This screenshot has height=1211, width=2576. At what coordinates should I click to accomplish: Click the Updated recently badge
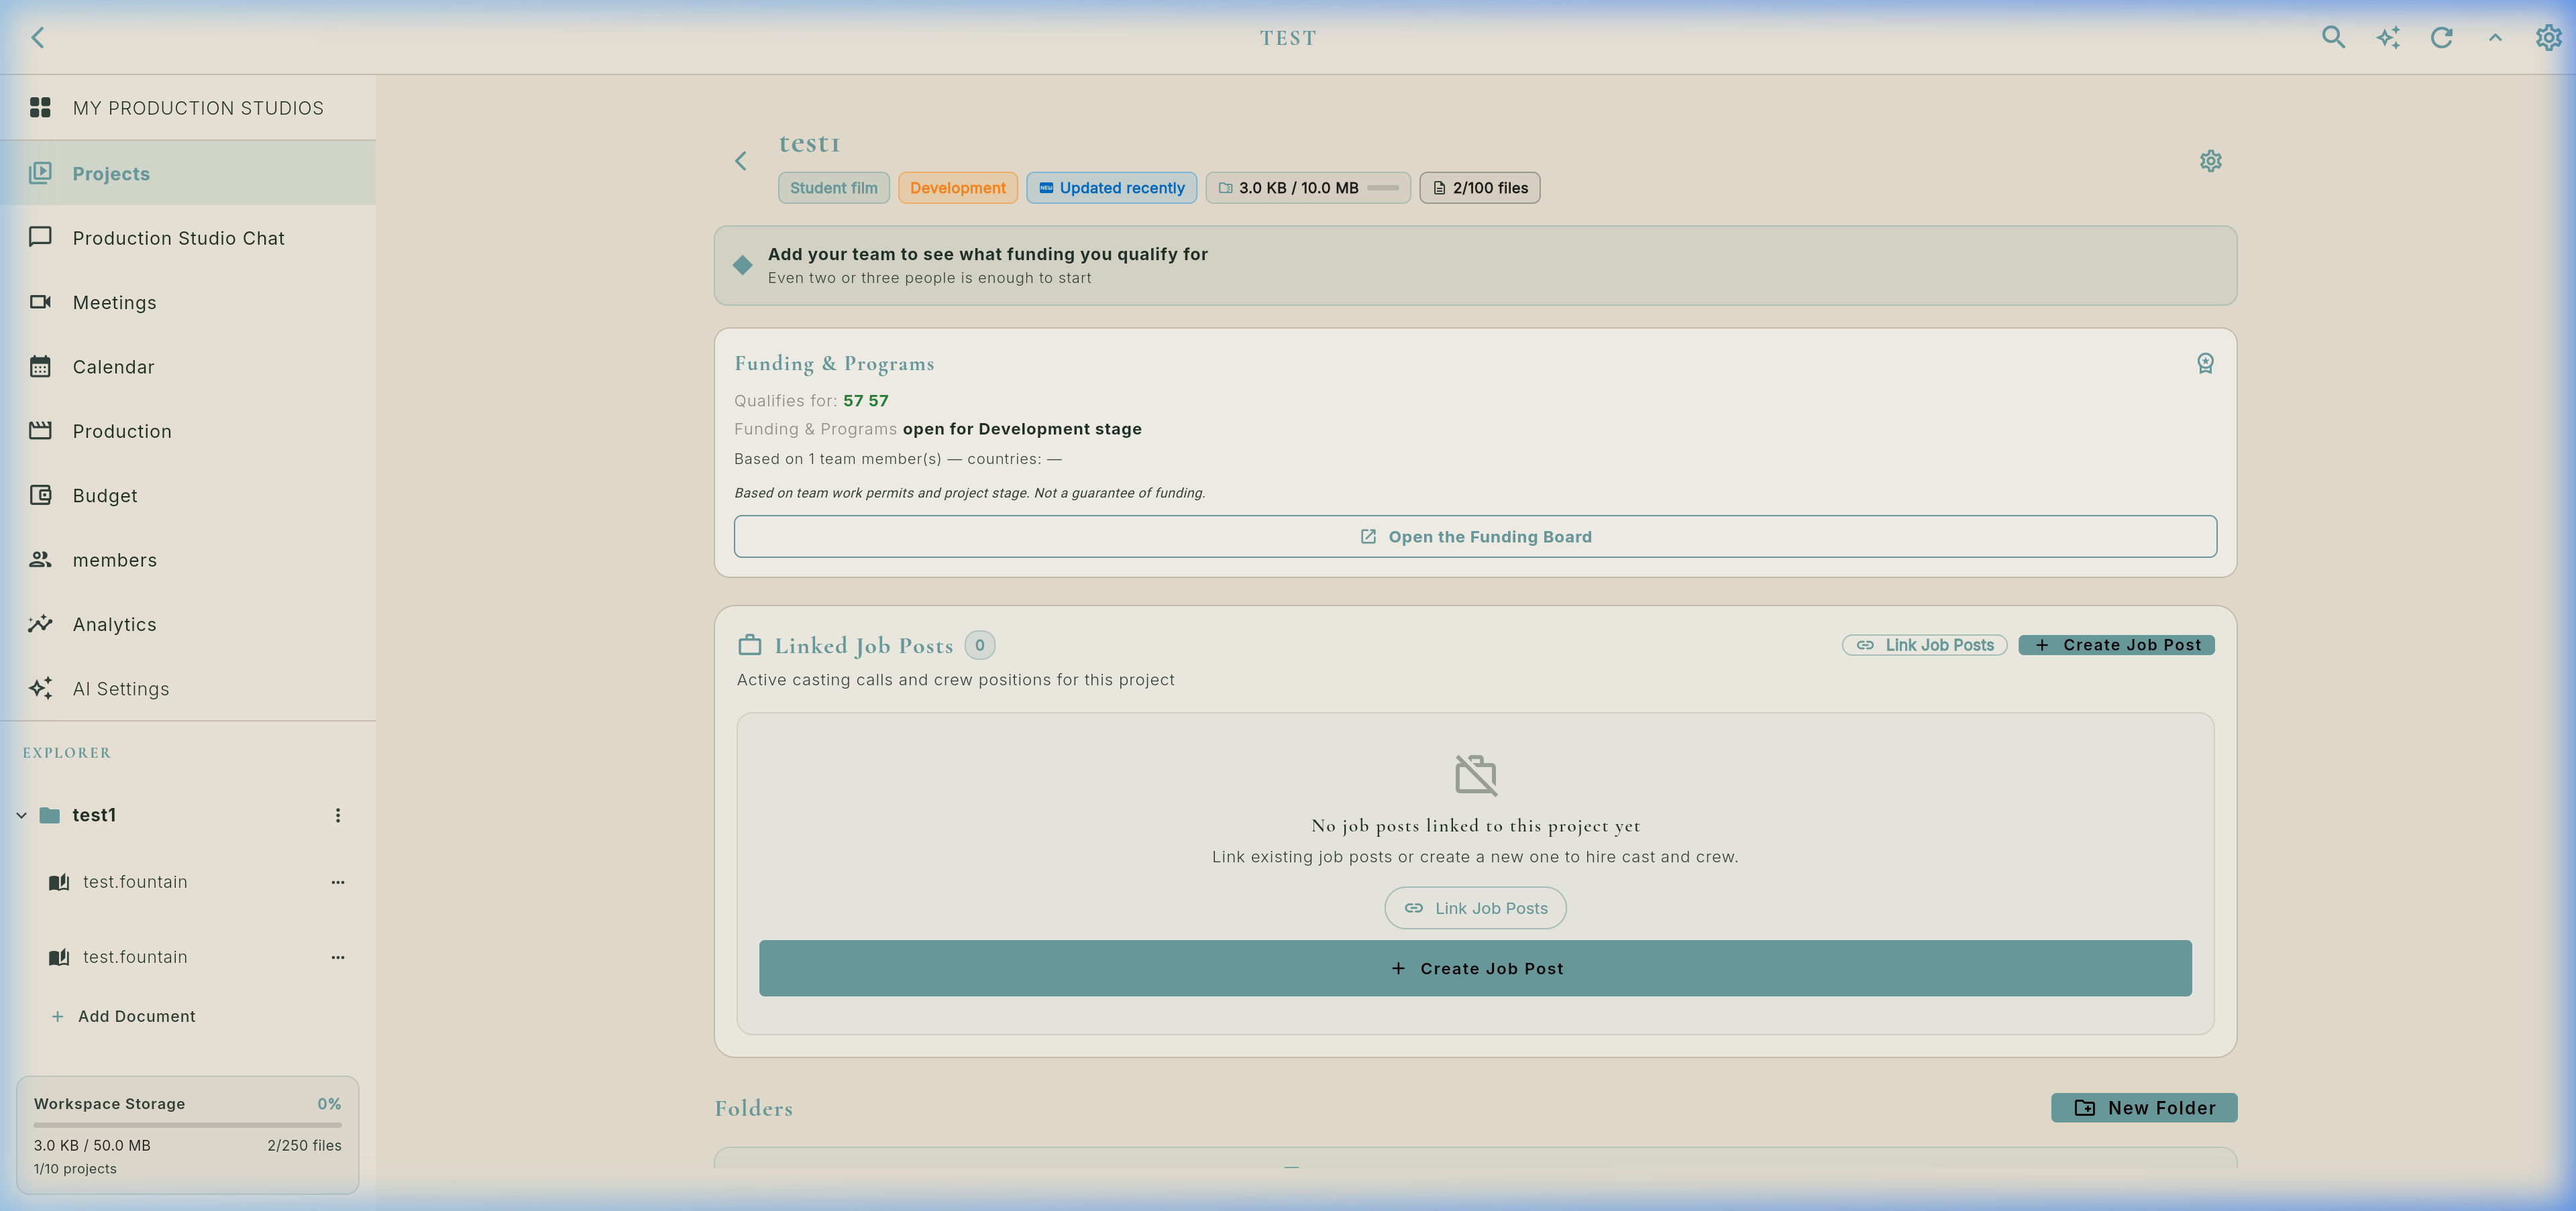pos(1112,188)
